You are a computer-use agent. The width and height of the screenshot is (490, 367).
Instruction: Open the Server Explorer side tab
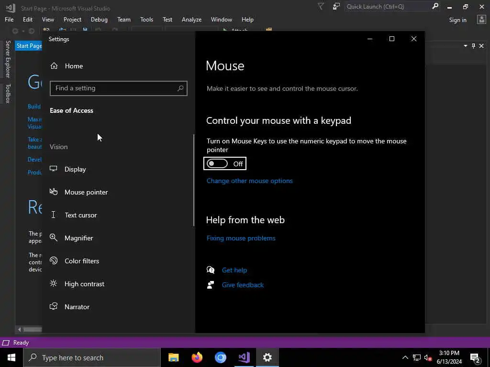8,59
